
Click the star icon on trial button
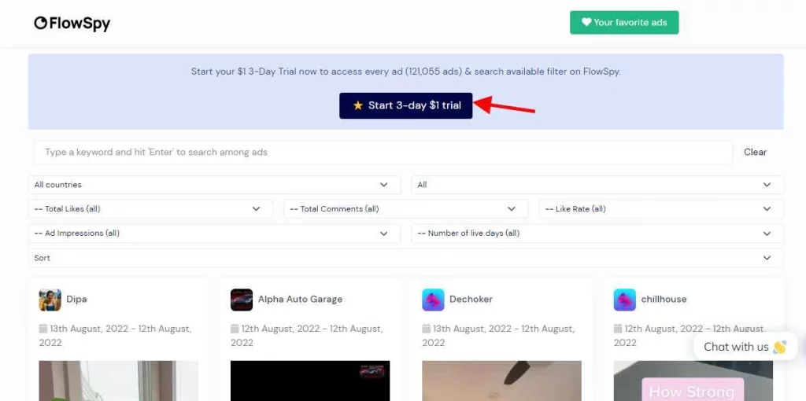tap(358, 105)
